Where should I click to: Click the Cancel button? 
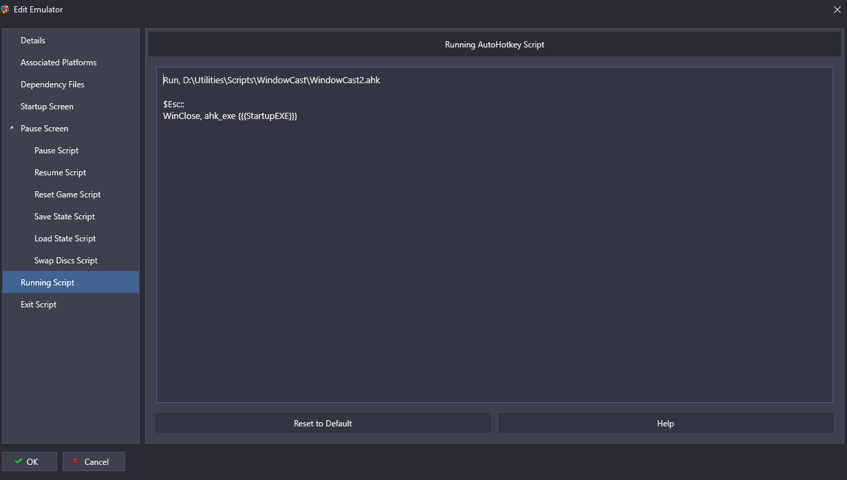coord(94,461)
